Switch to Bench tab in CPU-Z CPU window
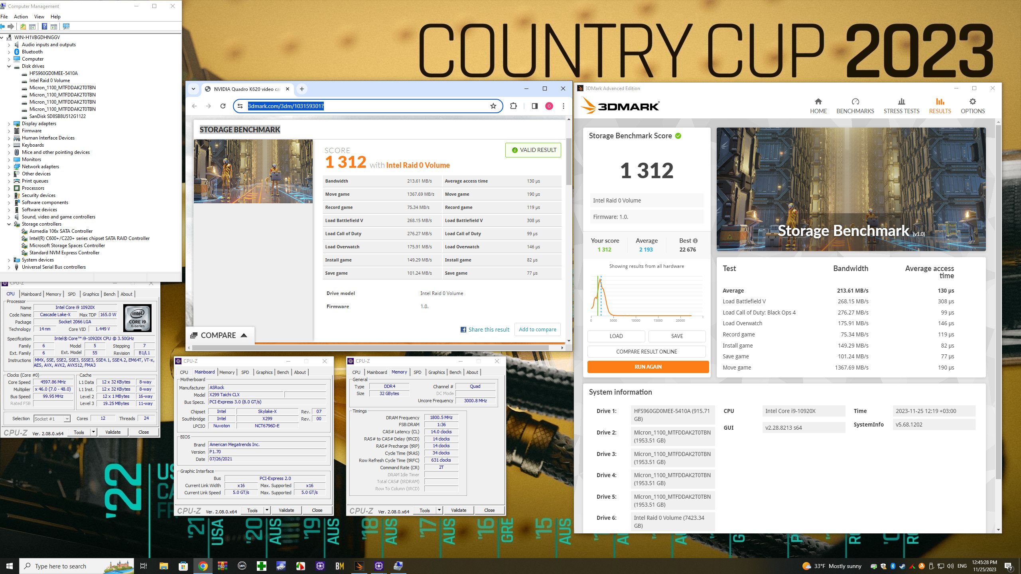Viewport: 1021px width, 574px height. (109, 294)
